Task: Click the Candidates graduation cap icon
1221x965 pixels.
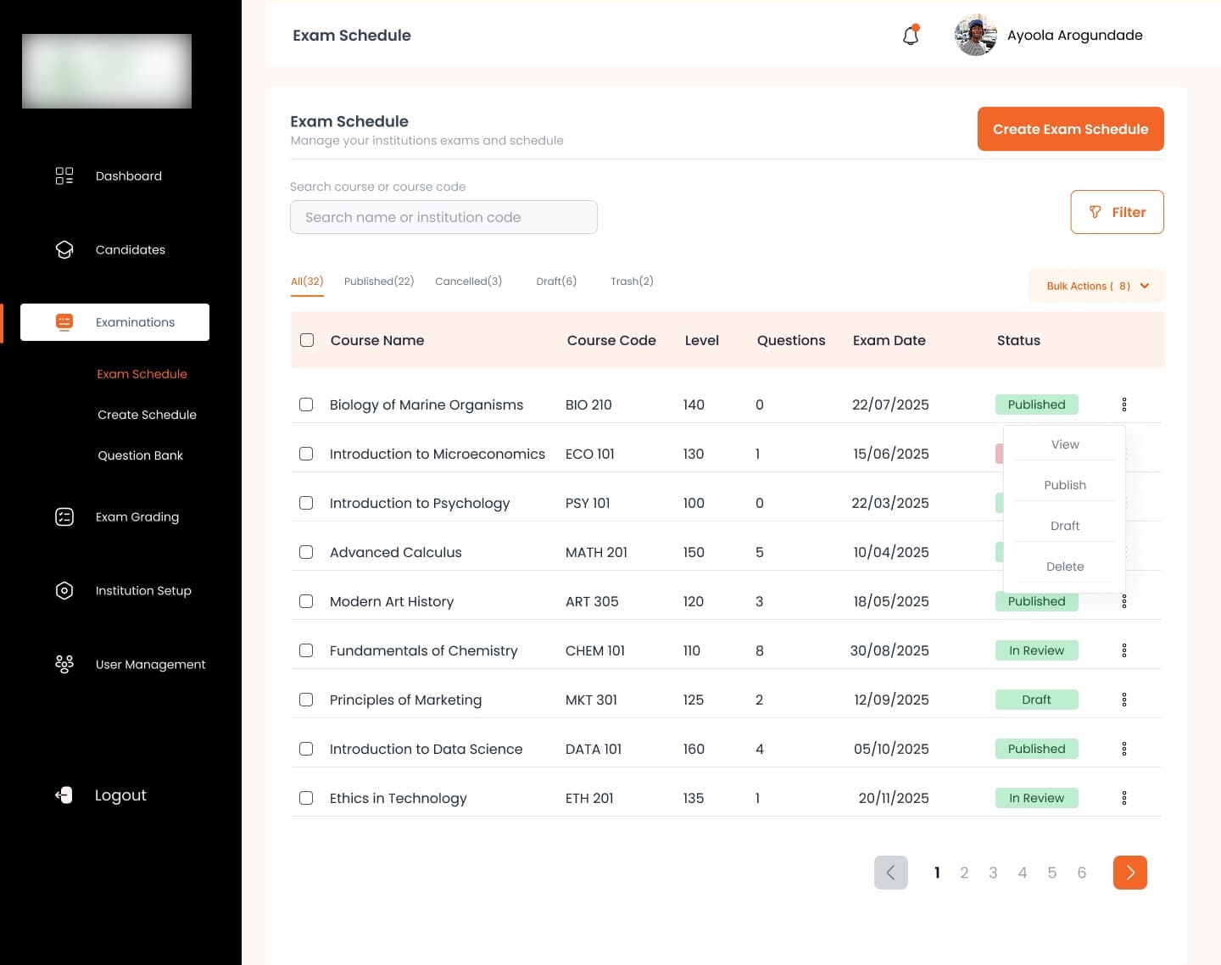Action: click(64, 249)
